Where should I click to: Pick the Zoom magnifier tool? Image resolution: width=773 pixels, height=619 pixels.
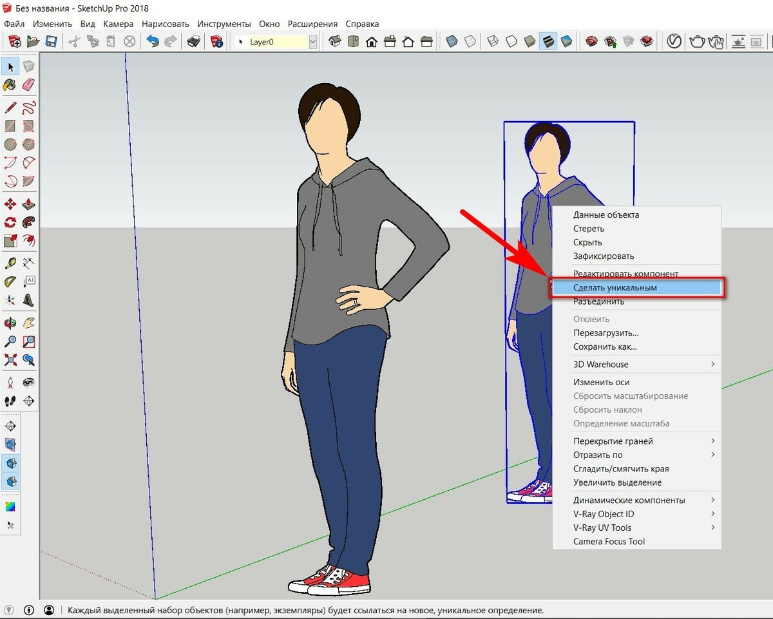(11, 341)
